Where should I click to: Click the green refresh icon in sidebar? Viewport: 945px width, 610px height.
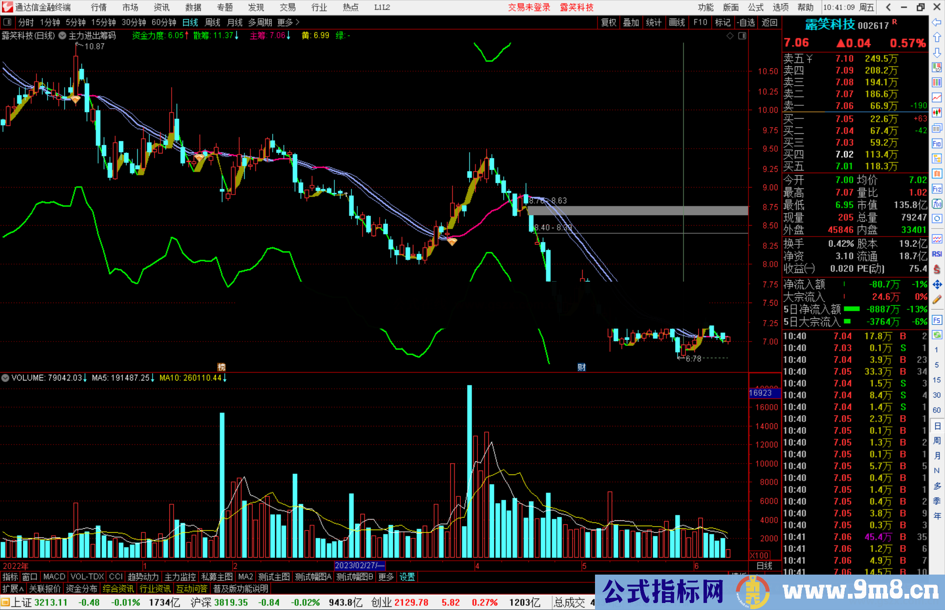[x=937, y=335]
